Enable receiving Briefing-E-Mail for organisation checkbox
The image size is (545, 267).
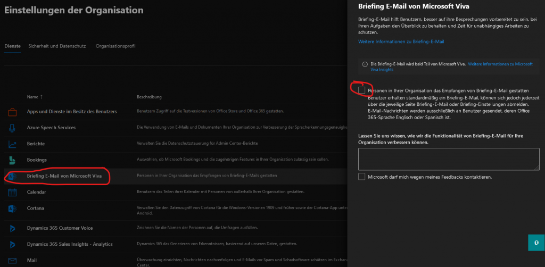tap(362, 90)
